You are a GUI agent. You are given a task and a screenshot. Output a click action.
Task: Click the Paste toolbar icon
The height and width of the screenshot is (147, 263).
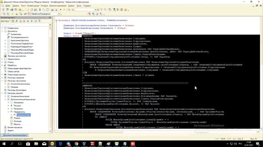[x=48, y=10]
